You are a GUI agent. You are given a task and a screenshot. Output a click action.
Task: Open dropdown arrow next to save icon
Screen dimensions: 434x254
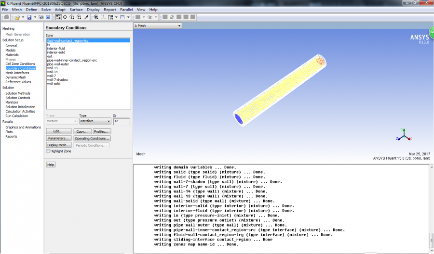35,17
